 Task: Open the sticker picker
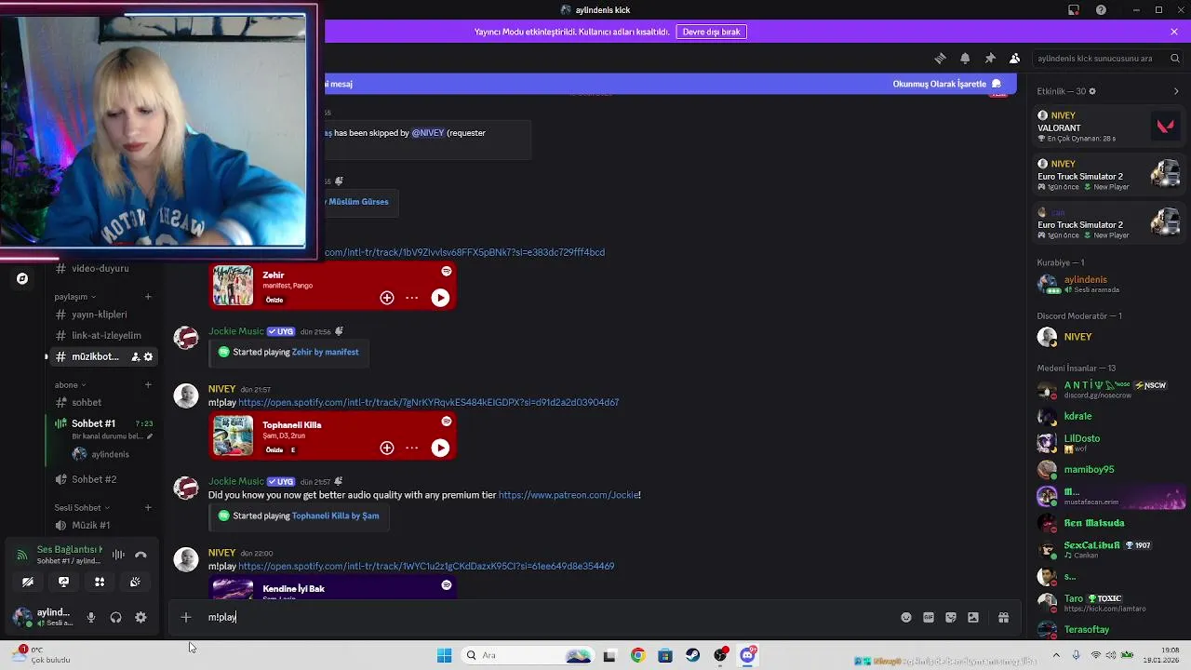[x=951, y=617]
